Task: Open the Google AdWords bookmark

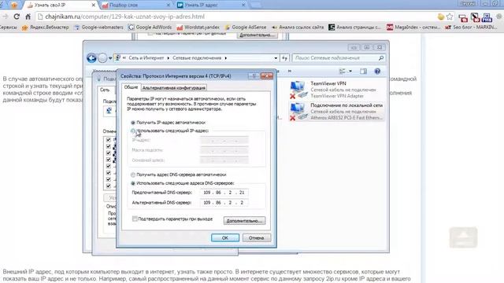Action: 150,28
